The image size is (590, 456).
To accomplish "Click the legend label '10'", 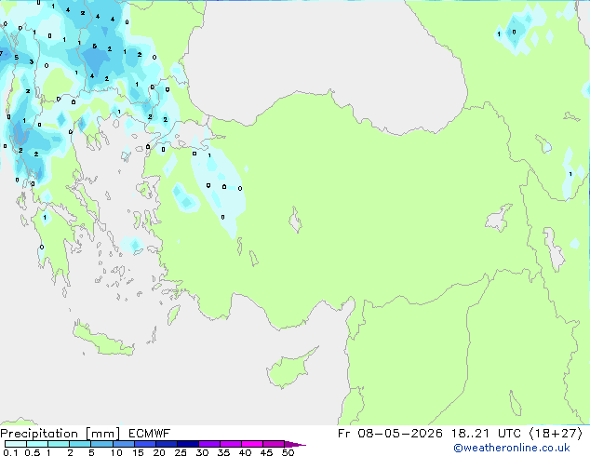I will click(x=116, y=452).
